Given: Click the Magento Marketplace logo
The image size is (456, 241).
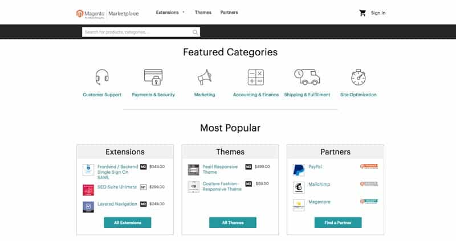Looking at the screenshot, I should (x=107, y=13).
